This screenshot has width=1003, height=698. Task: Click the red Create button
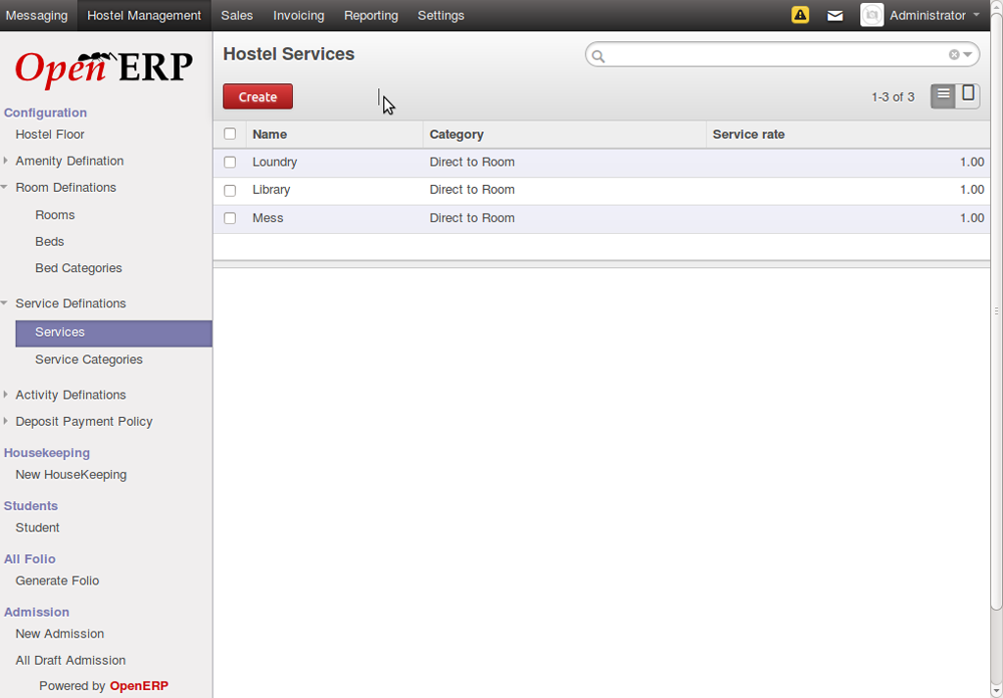[258, 97]
